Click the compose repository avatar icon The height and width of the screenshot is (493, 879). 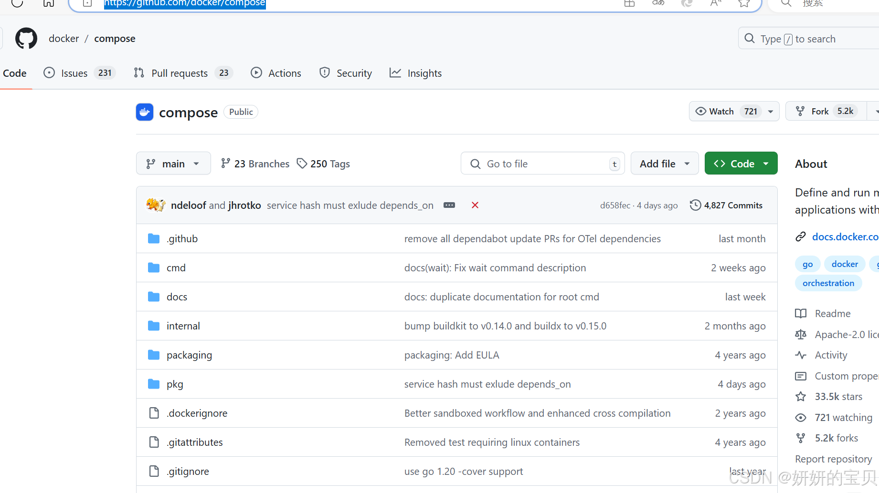tap(145, 112)
